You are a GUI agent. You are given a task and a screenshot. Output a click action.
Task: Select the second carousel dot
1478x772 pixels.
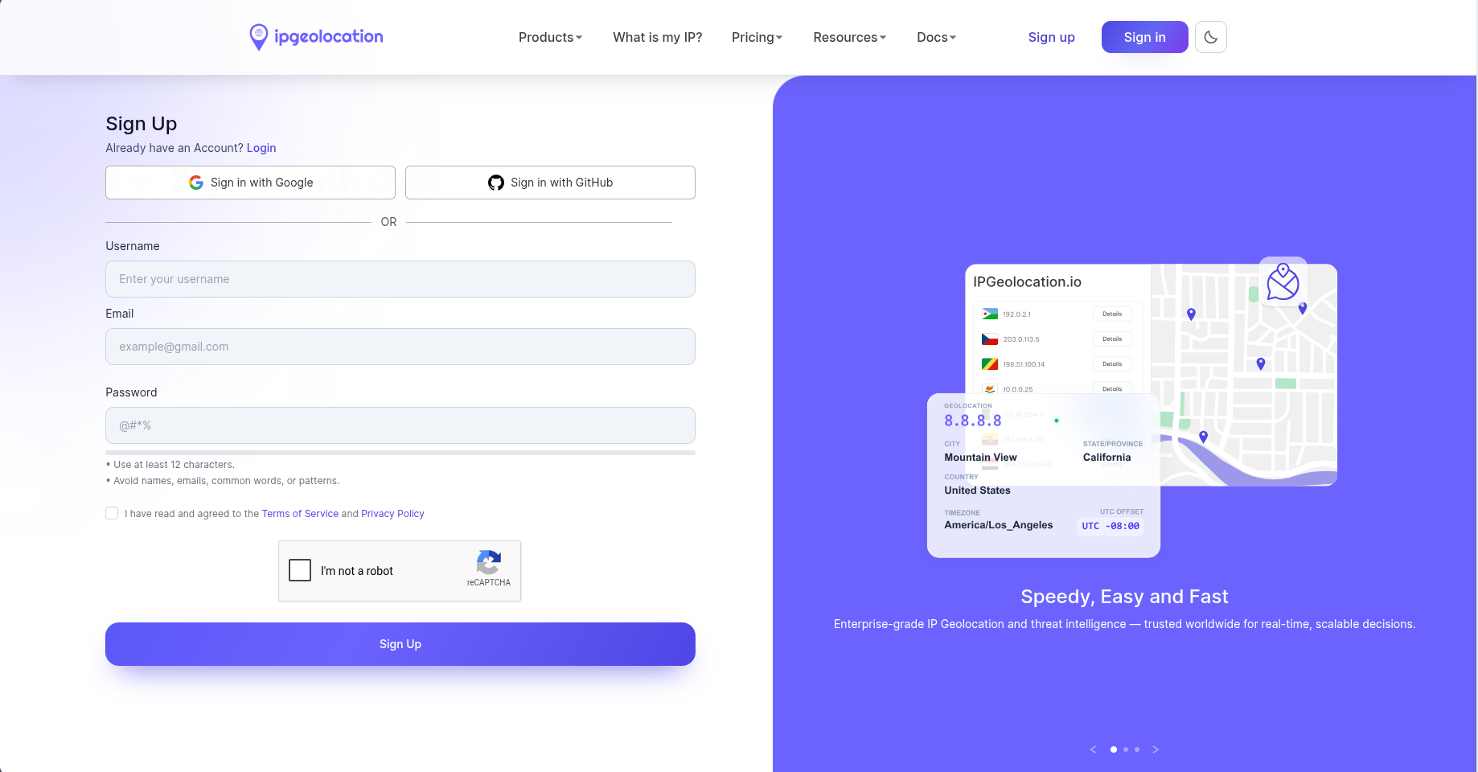pos(1126,749)
